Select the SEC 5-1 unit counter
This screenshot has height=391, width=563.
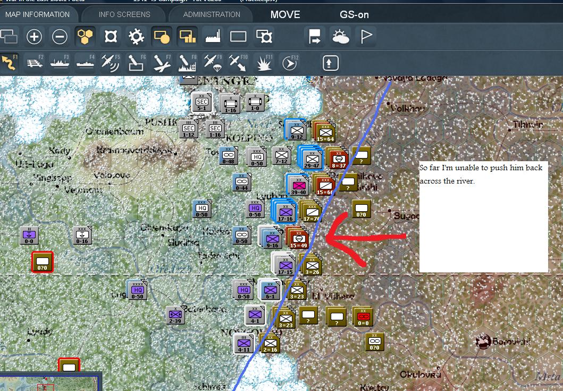(201, 102)
